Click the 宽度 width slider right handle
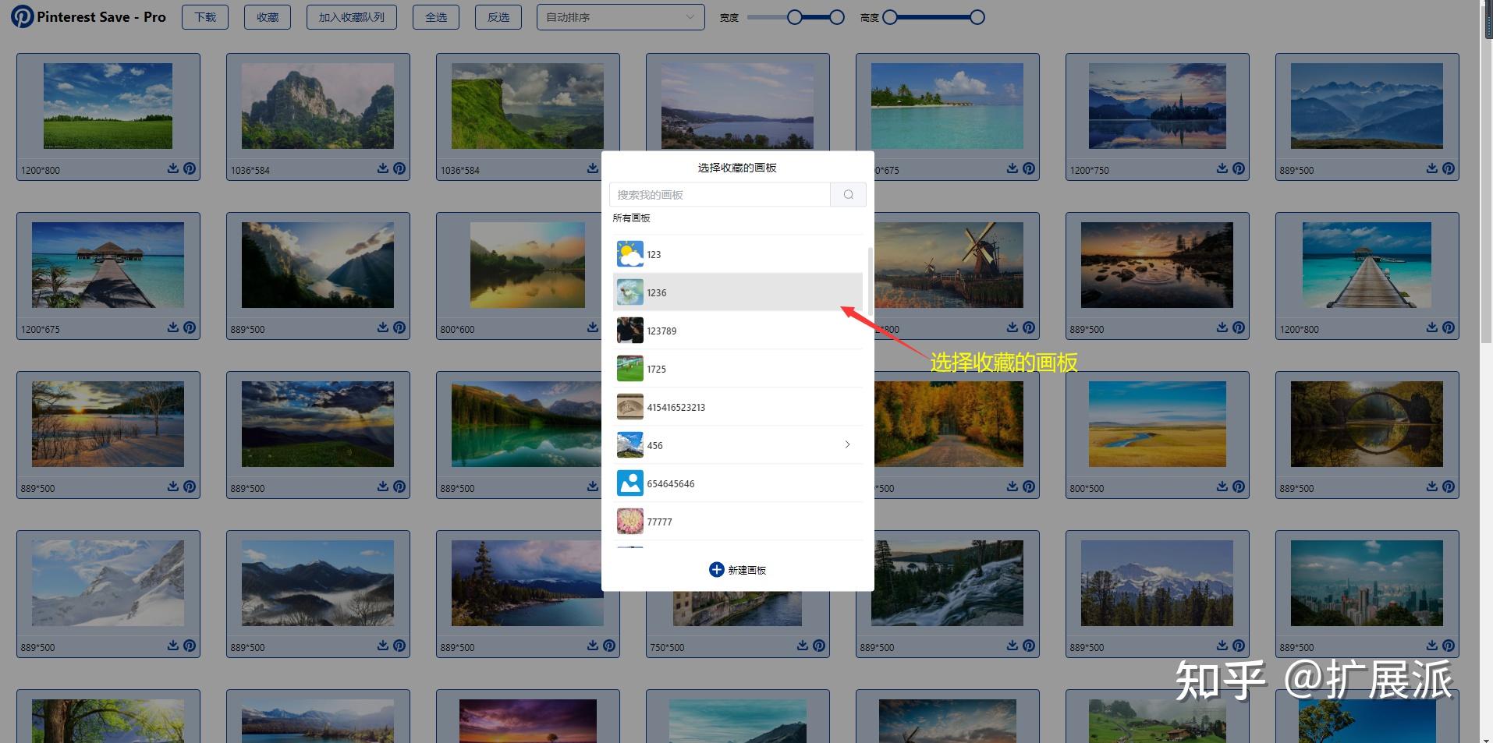1493x743 pixels. (x=837, y=17)
